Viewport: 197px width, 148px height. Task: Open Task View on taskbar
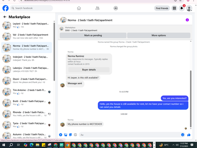pyautogui.click(x=18, y=145)
